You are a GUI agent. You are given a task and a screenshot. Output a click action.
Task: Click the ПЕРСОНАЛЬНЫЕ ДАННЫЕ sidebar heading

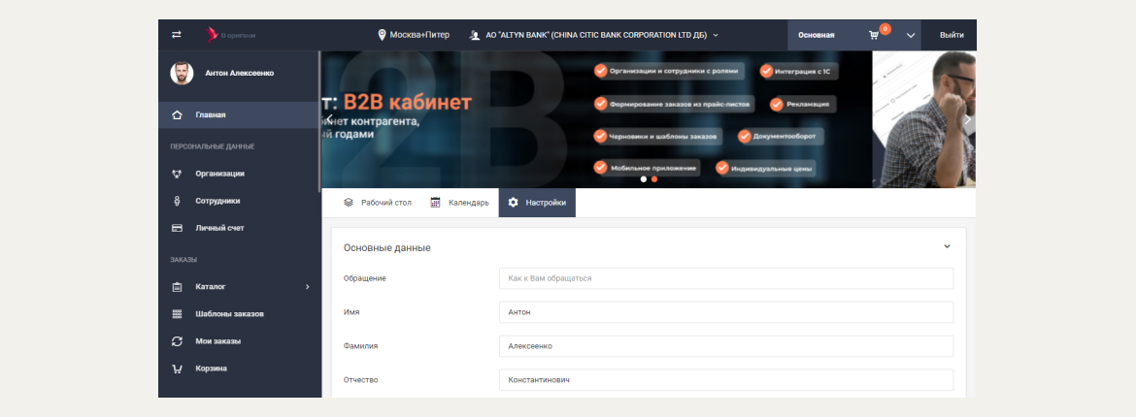click(x=213, y=147)
